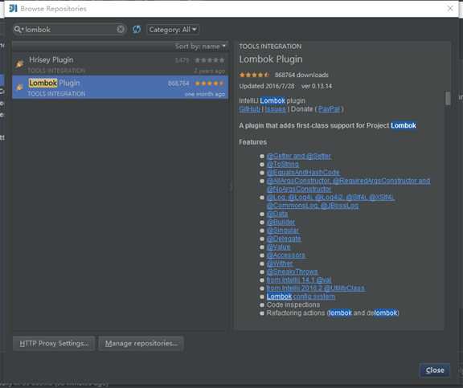Screen dimensions: 463x388
Task: Click the ver 0.13.14 text
Action: (x=317, y=86)
